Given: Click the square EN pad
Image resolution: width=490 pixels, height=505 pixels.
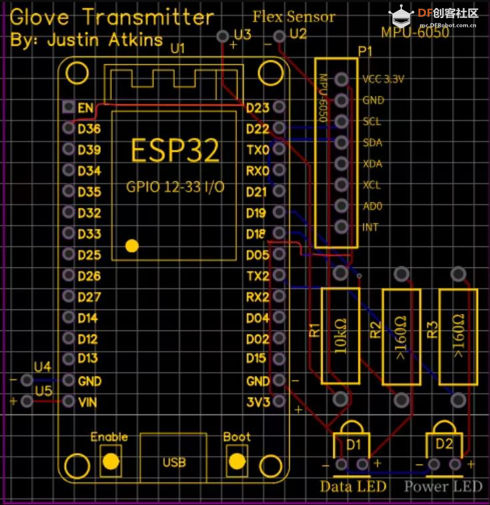Looking at the screenshot, I should pyautogui.click(x=68, y=107).
